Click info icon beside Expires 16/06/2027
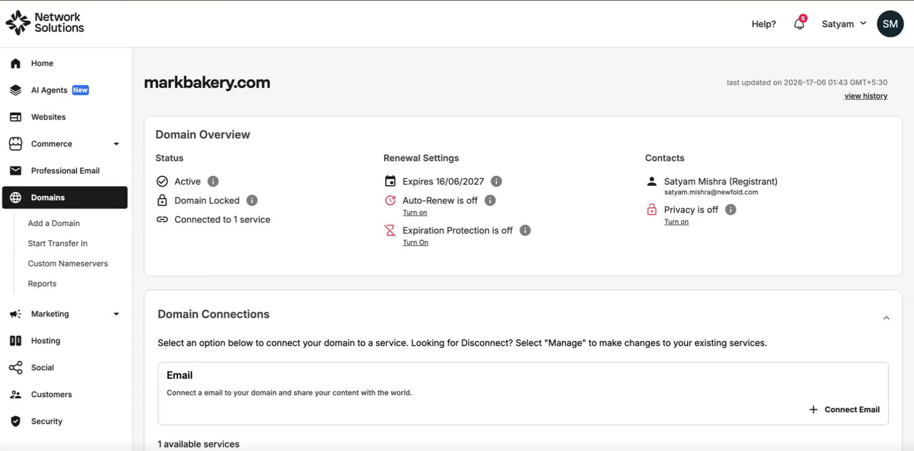The height and width of the screenshot is (451, 914). (496, 181)
